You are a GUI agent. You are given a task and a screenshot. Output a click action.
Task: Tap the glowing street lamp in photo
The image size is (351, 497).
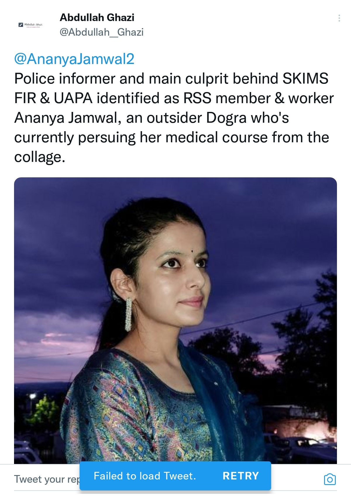[x=31, y=397]
